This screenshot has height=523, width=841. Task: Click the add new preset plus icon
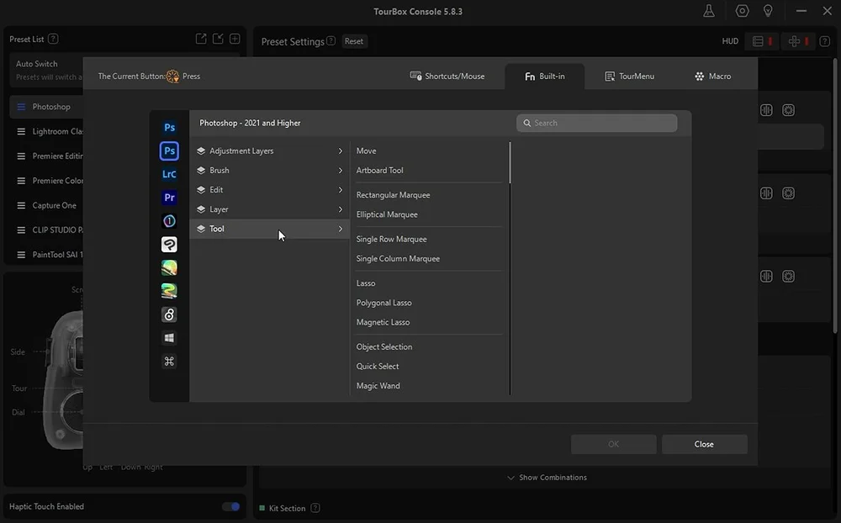235,39
